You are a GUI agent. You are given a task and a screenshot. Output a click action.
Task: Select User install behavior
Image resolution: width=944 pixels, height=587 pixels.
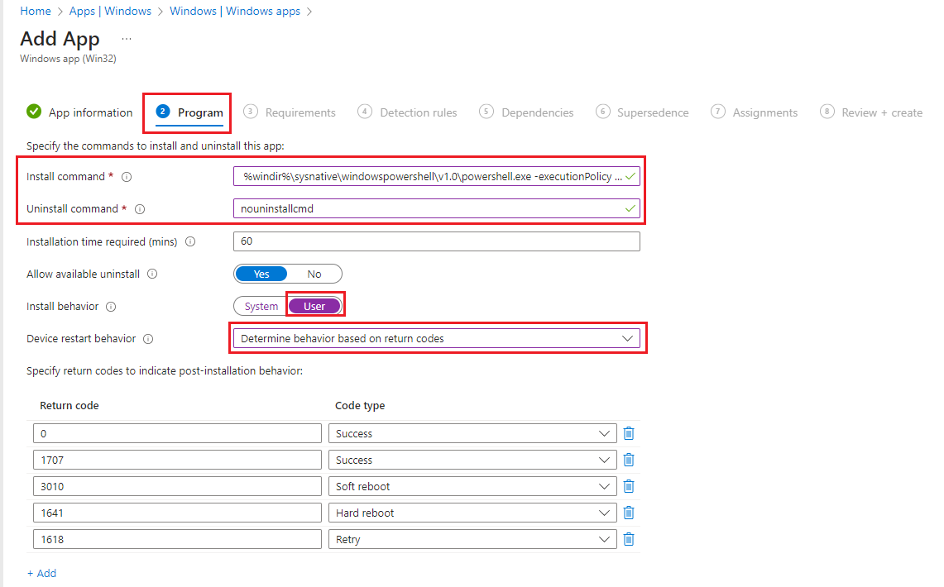[x=314, y=307]
